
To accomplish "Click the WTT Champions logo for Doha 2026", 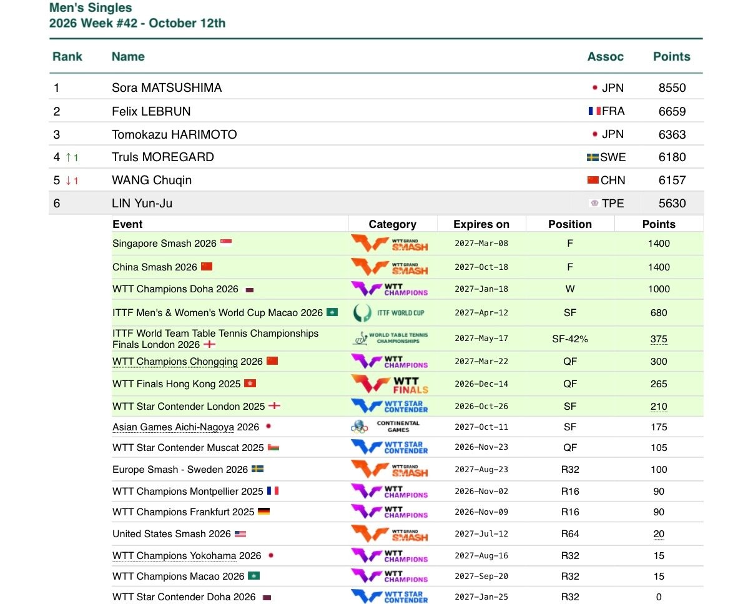I will [390, 289].
